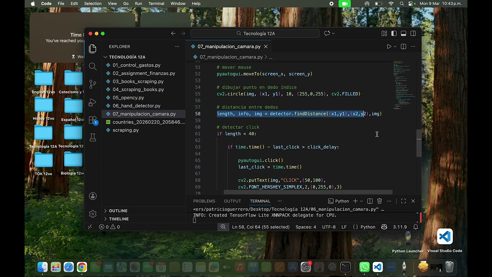This screenshot has width=492, height=277.
Task: Change indentation via Spaces: 4
Action: [x=306, y=227]
